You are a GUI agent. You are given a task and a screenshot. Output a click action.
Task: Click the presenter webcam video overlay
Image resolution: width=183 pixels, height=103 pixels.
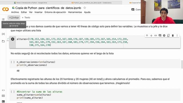162,12
